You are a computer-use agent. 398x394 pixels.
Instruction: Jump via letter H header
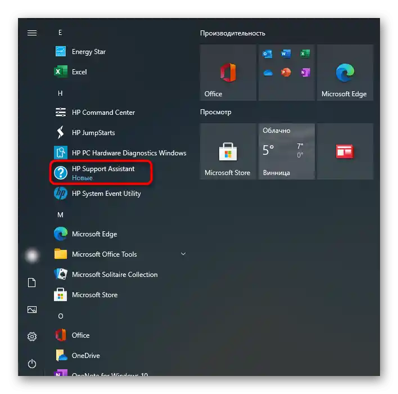pos(60,93)
